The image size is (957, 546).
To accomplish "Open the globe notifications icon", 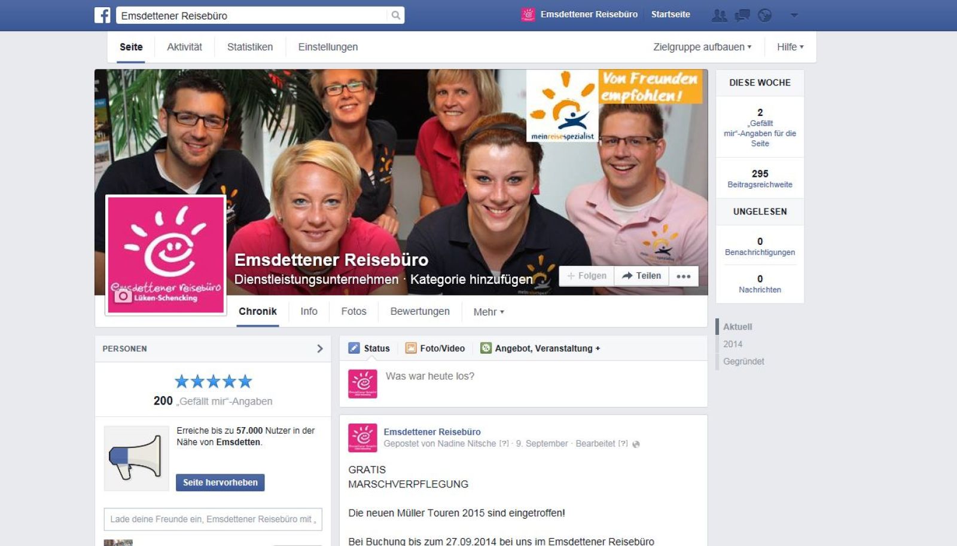I will pyautogui.click(x=764, y=15).
